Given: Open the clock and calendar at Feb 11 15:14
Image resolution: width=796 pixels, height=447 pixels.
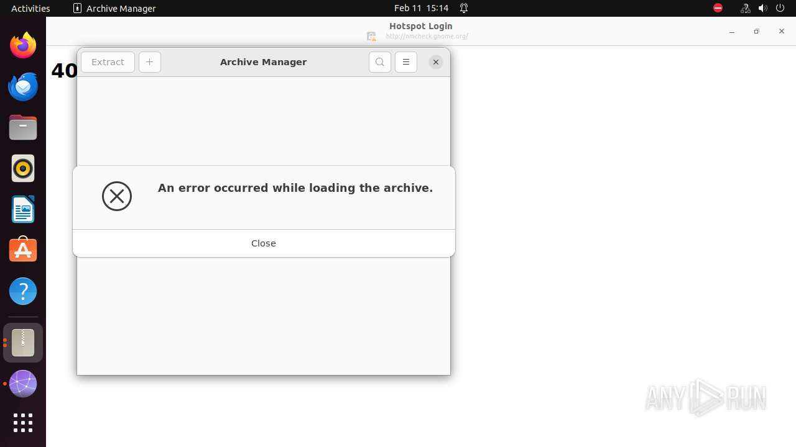Looking at the screenshot, I should coord(421,8).
